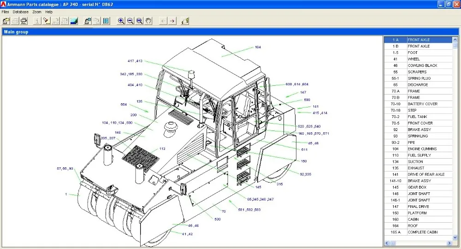
Task: Click the flashlight search icon
Action: click(x=46, y=21)
